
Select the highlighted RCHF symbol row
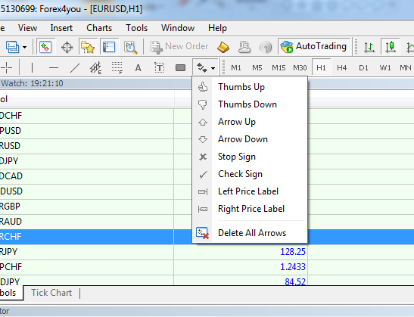(x=87, y=237)
